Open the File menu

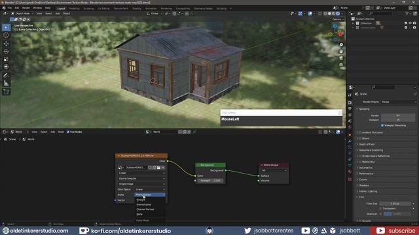(10, 8)
